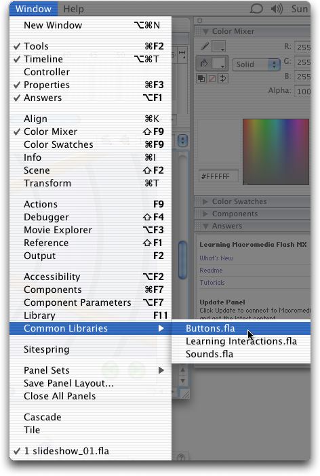Click the speech bubble icon in menu bar
Viewport: 320px width, 476px height.
pos(256,9)
